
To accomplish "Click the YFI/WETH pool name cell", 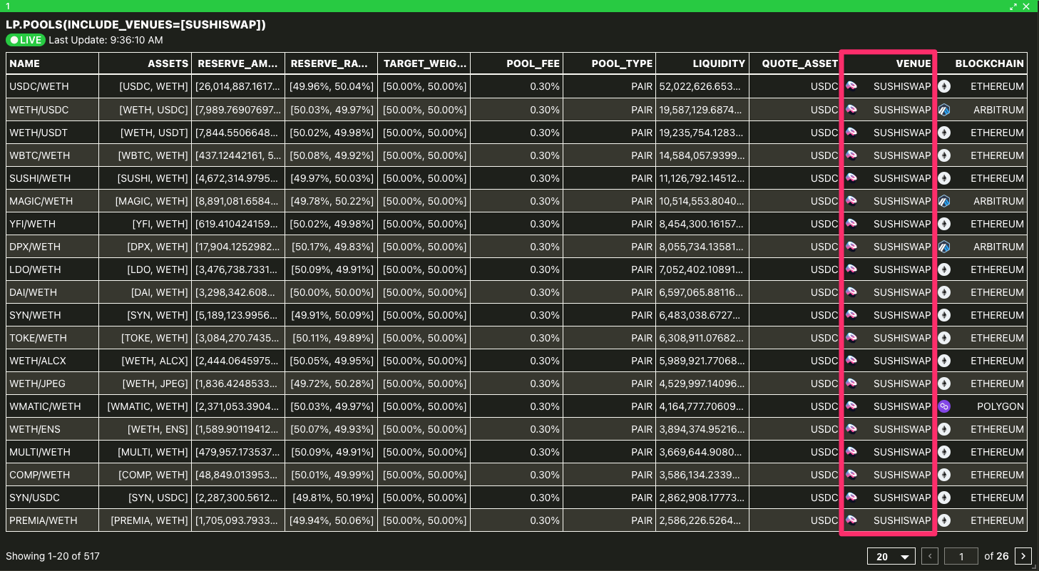I will point(53,224).
